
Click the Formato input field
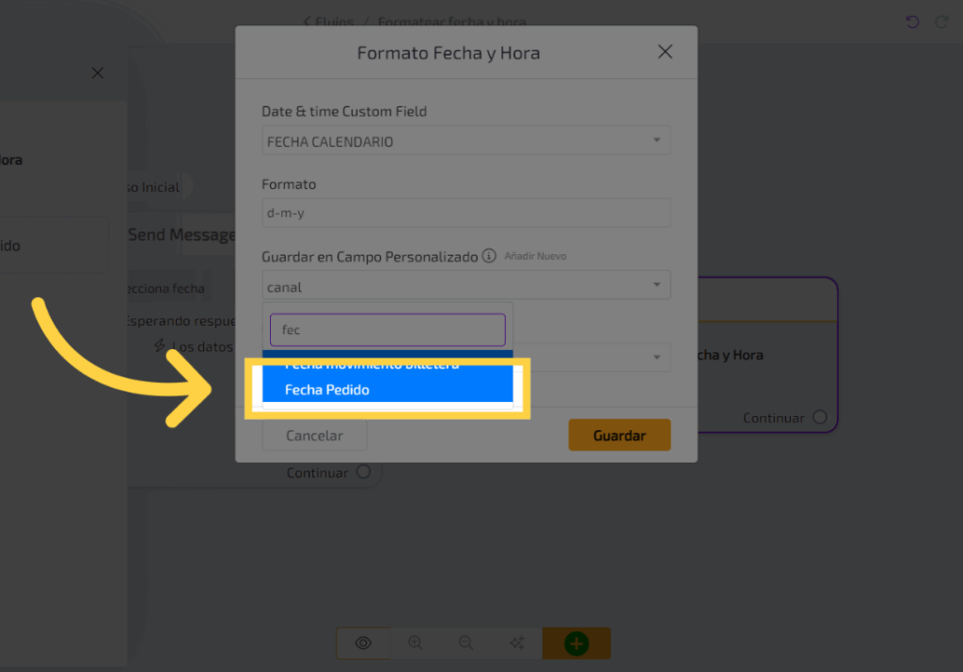466,213
